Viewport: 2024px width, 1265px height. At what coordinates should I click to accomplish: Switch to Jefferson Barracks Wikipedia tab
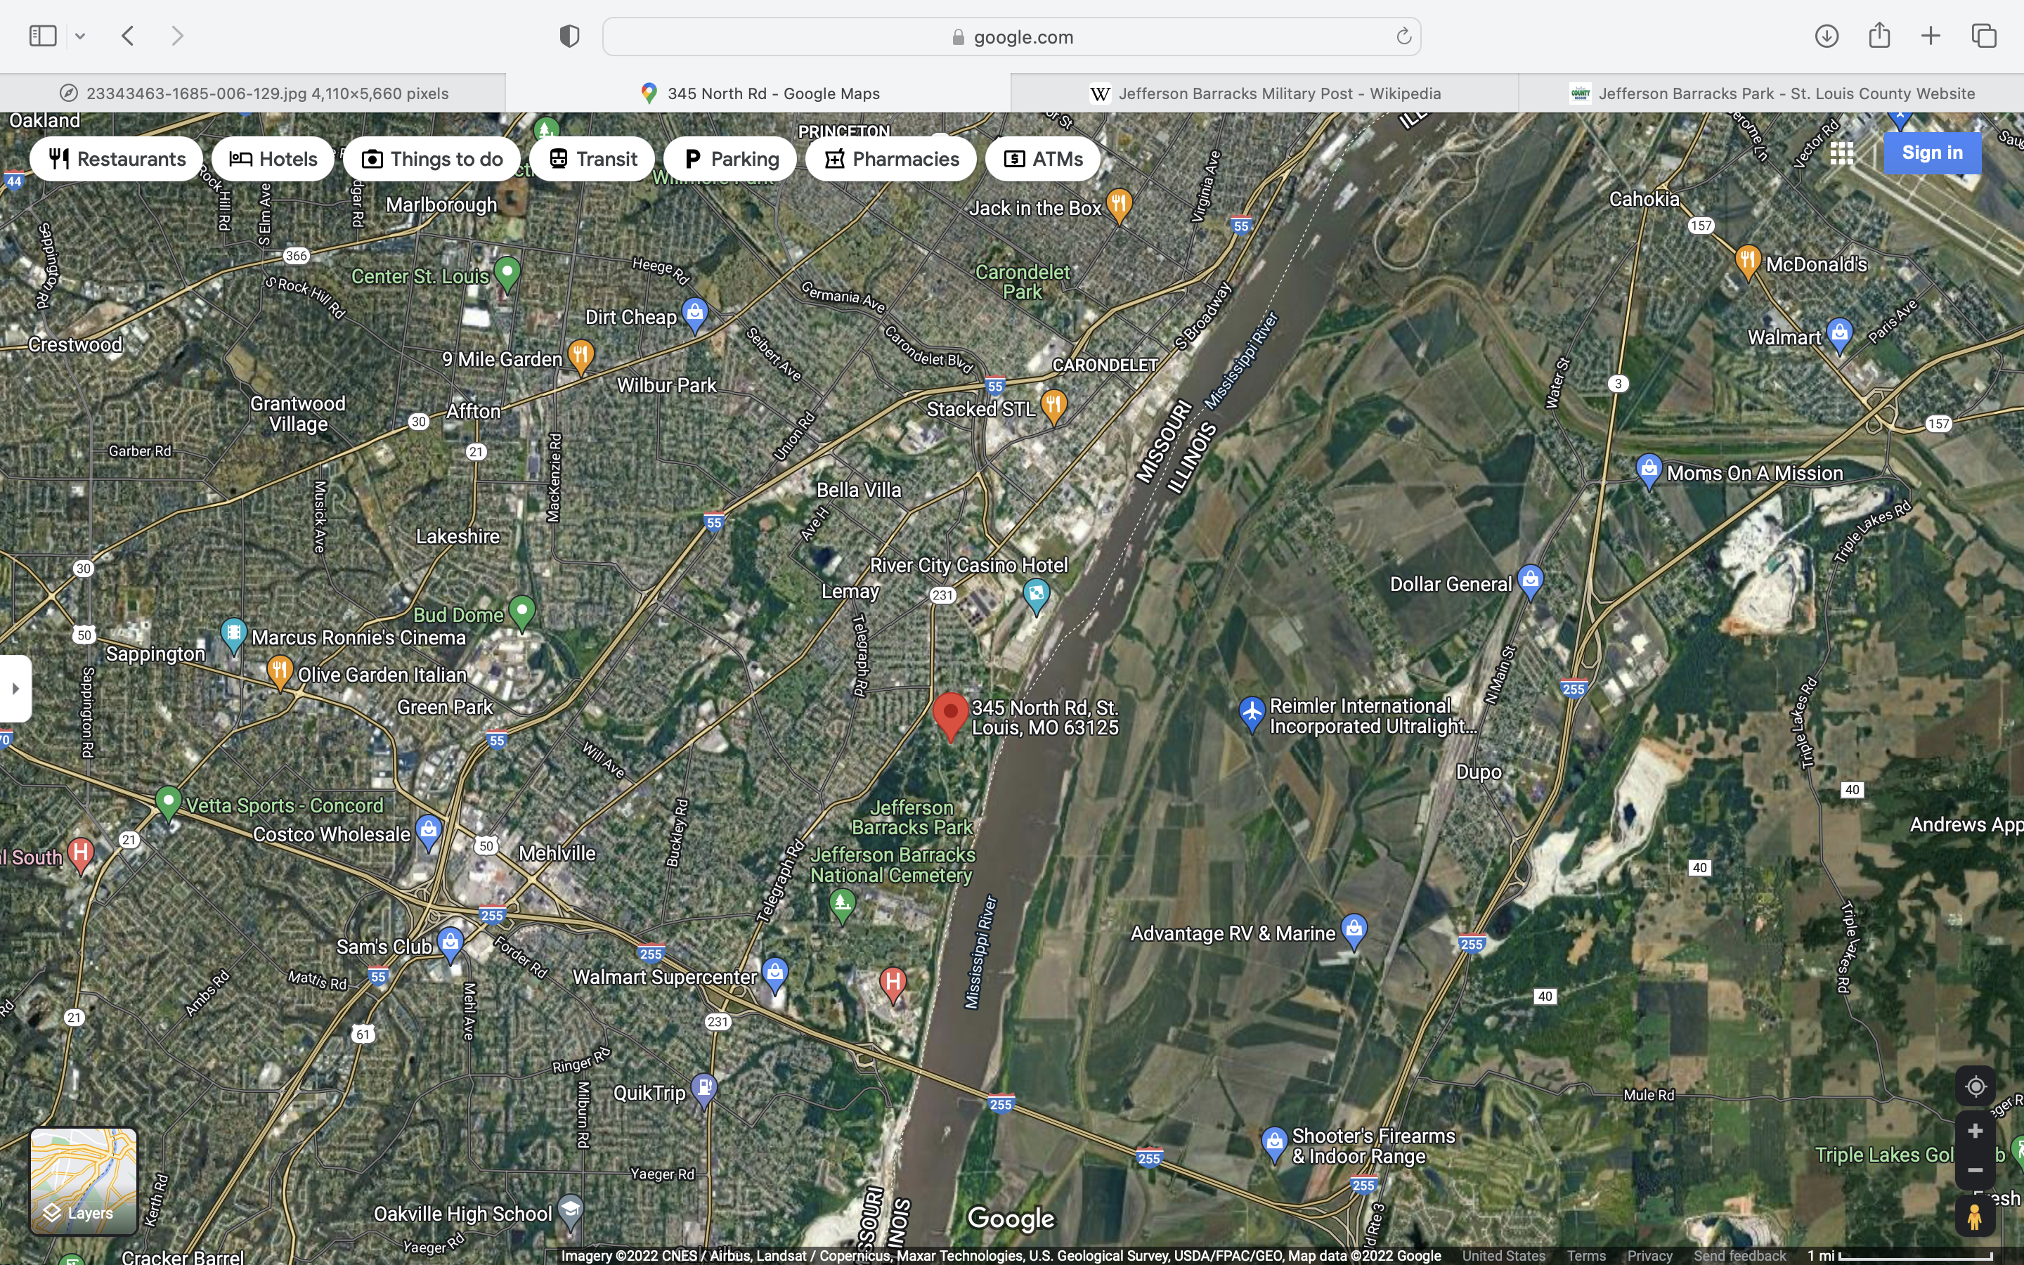pos(1264,93)
